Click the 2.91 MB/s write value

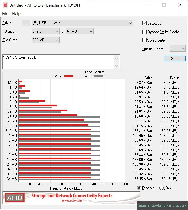point(144,97)
